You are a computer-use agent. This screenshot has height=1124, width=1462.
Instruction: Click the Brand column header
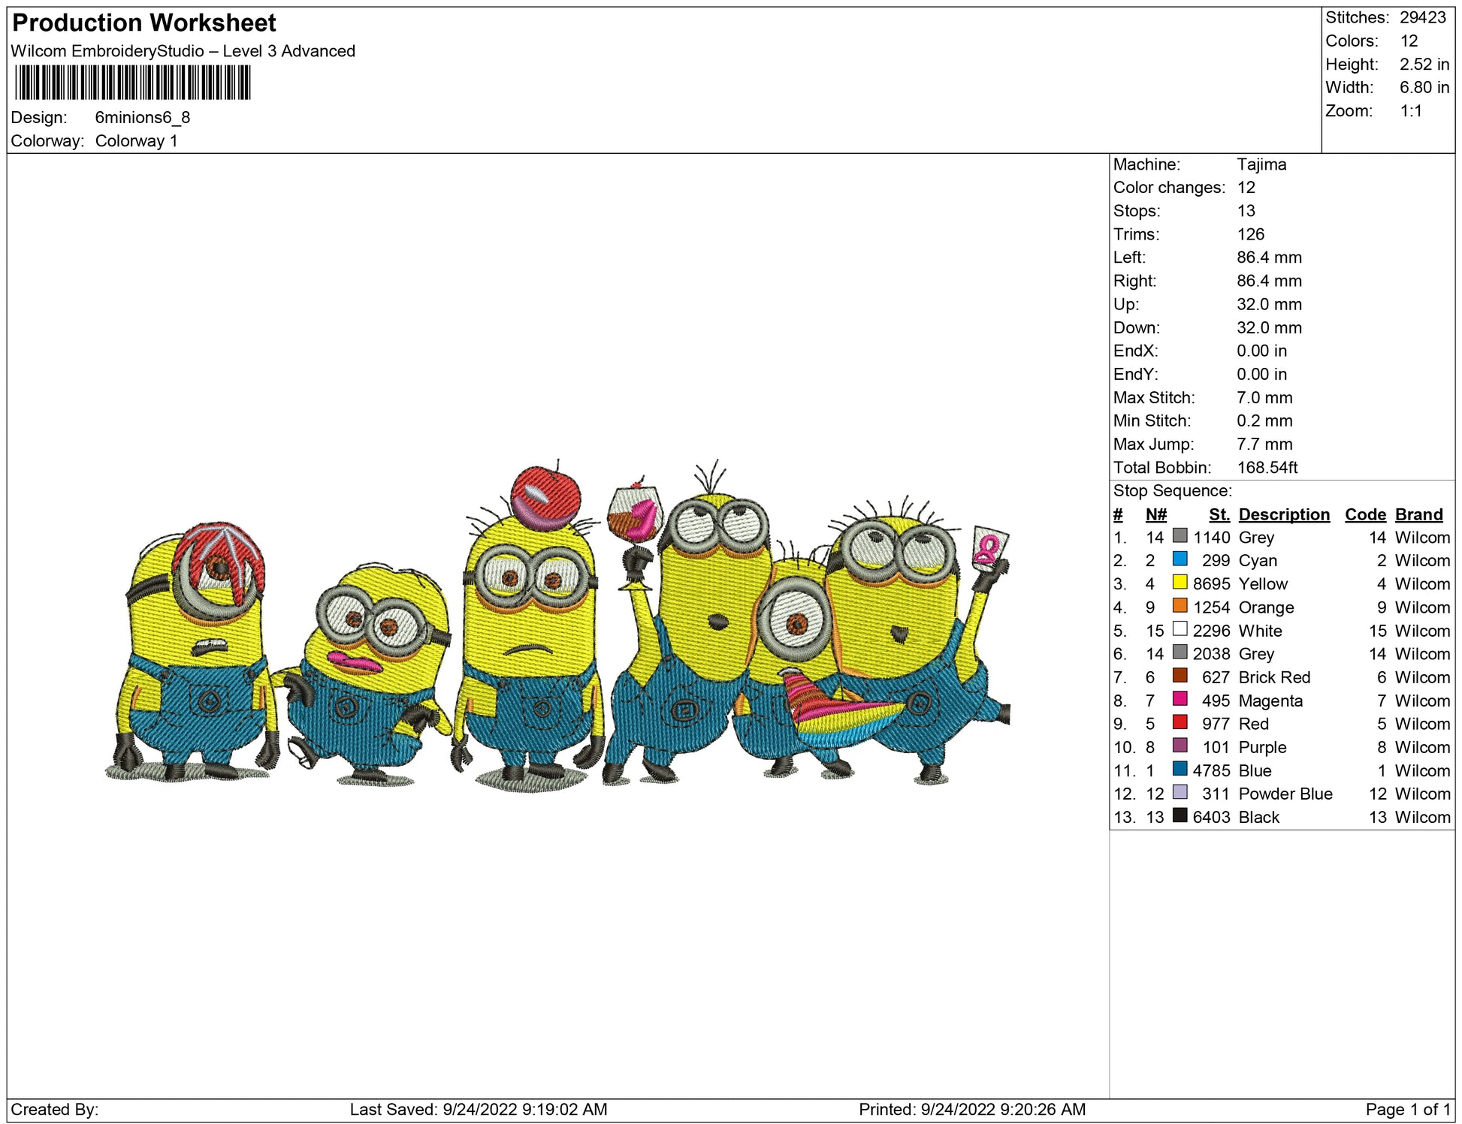pos(1418,514)
